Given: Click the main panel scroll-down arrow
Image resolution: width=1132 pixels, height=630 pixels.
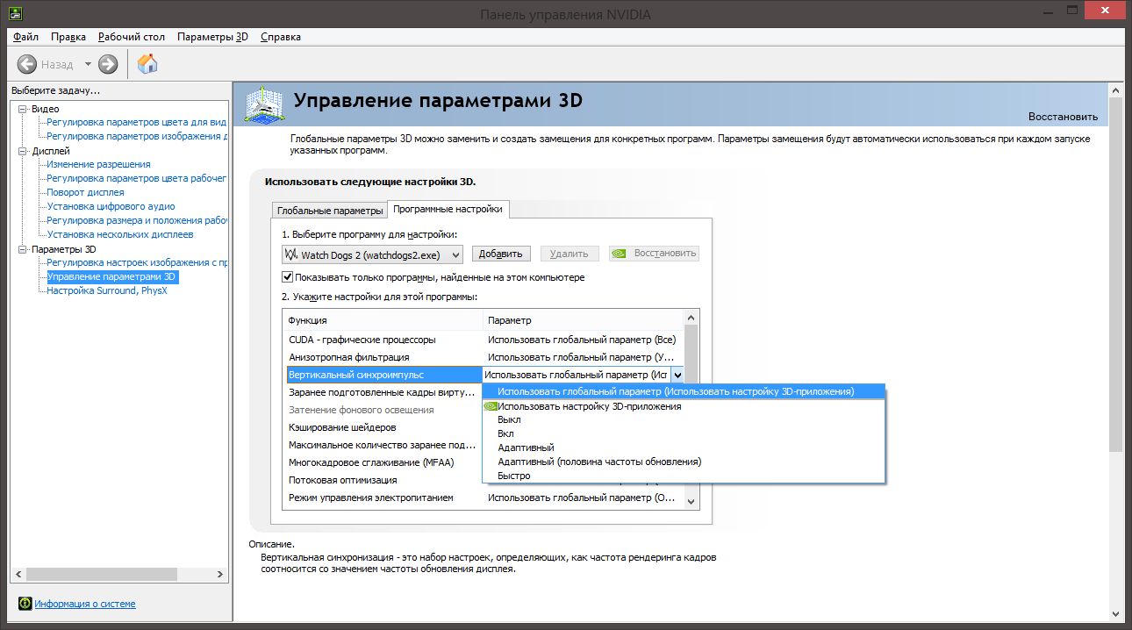Looking at the screenshot, I should pos(1115,613).
